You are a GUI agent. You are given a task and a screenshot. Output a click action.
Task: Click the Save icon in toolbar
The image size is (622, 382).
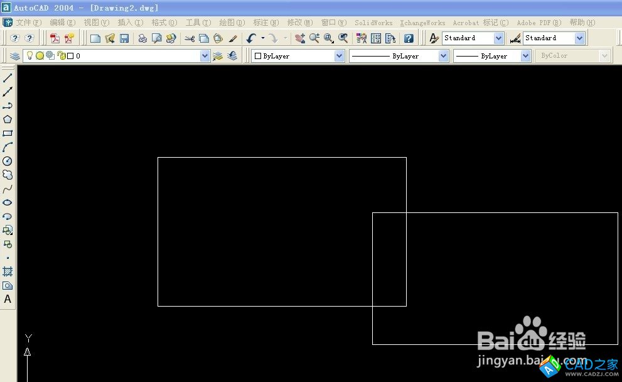click(124, 38)
